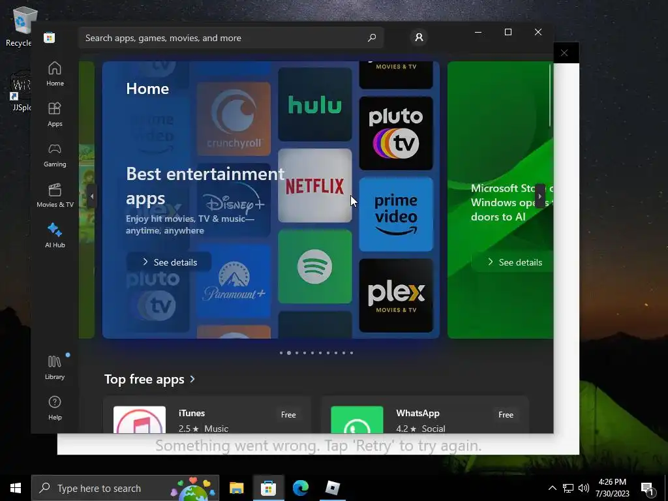The height and width of the screenshot is (501, 668).
Task: Select the Pluto TV app tile
Action: 396,133
